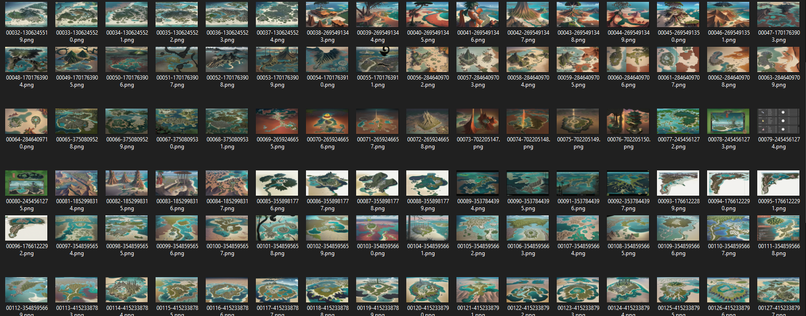Click the thumbnail of file 00103-3548595660.png
This screenshot has width=806, height=316.
[377, 228]
